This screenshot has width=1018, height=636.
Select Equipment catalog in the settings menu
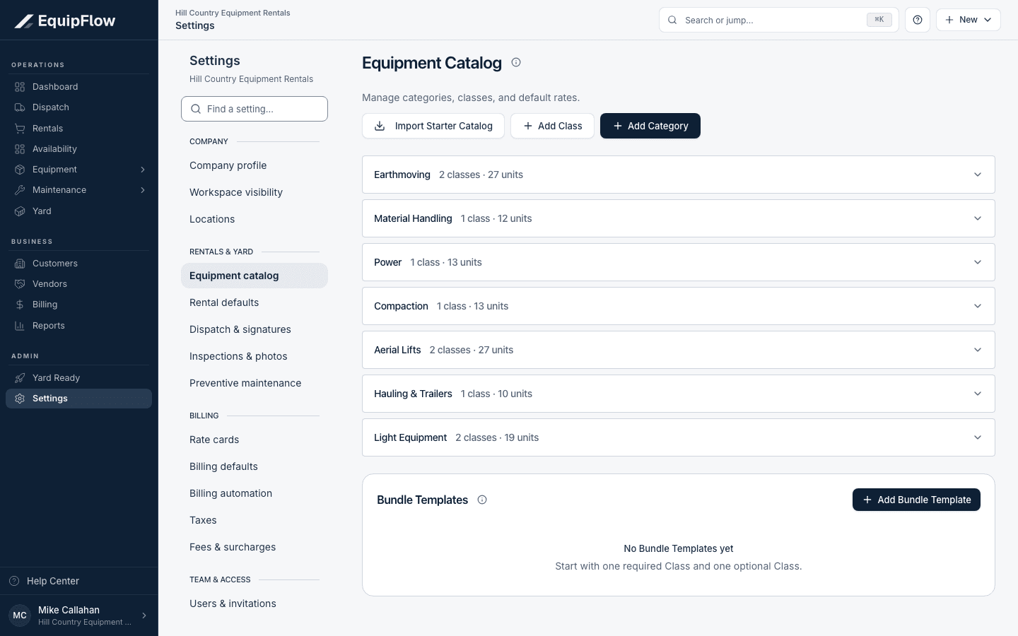(x=255, y=276)
